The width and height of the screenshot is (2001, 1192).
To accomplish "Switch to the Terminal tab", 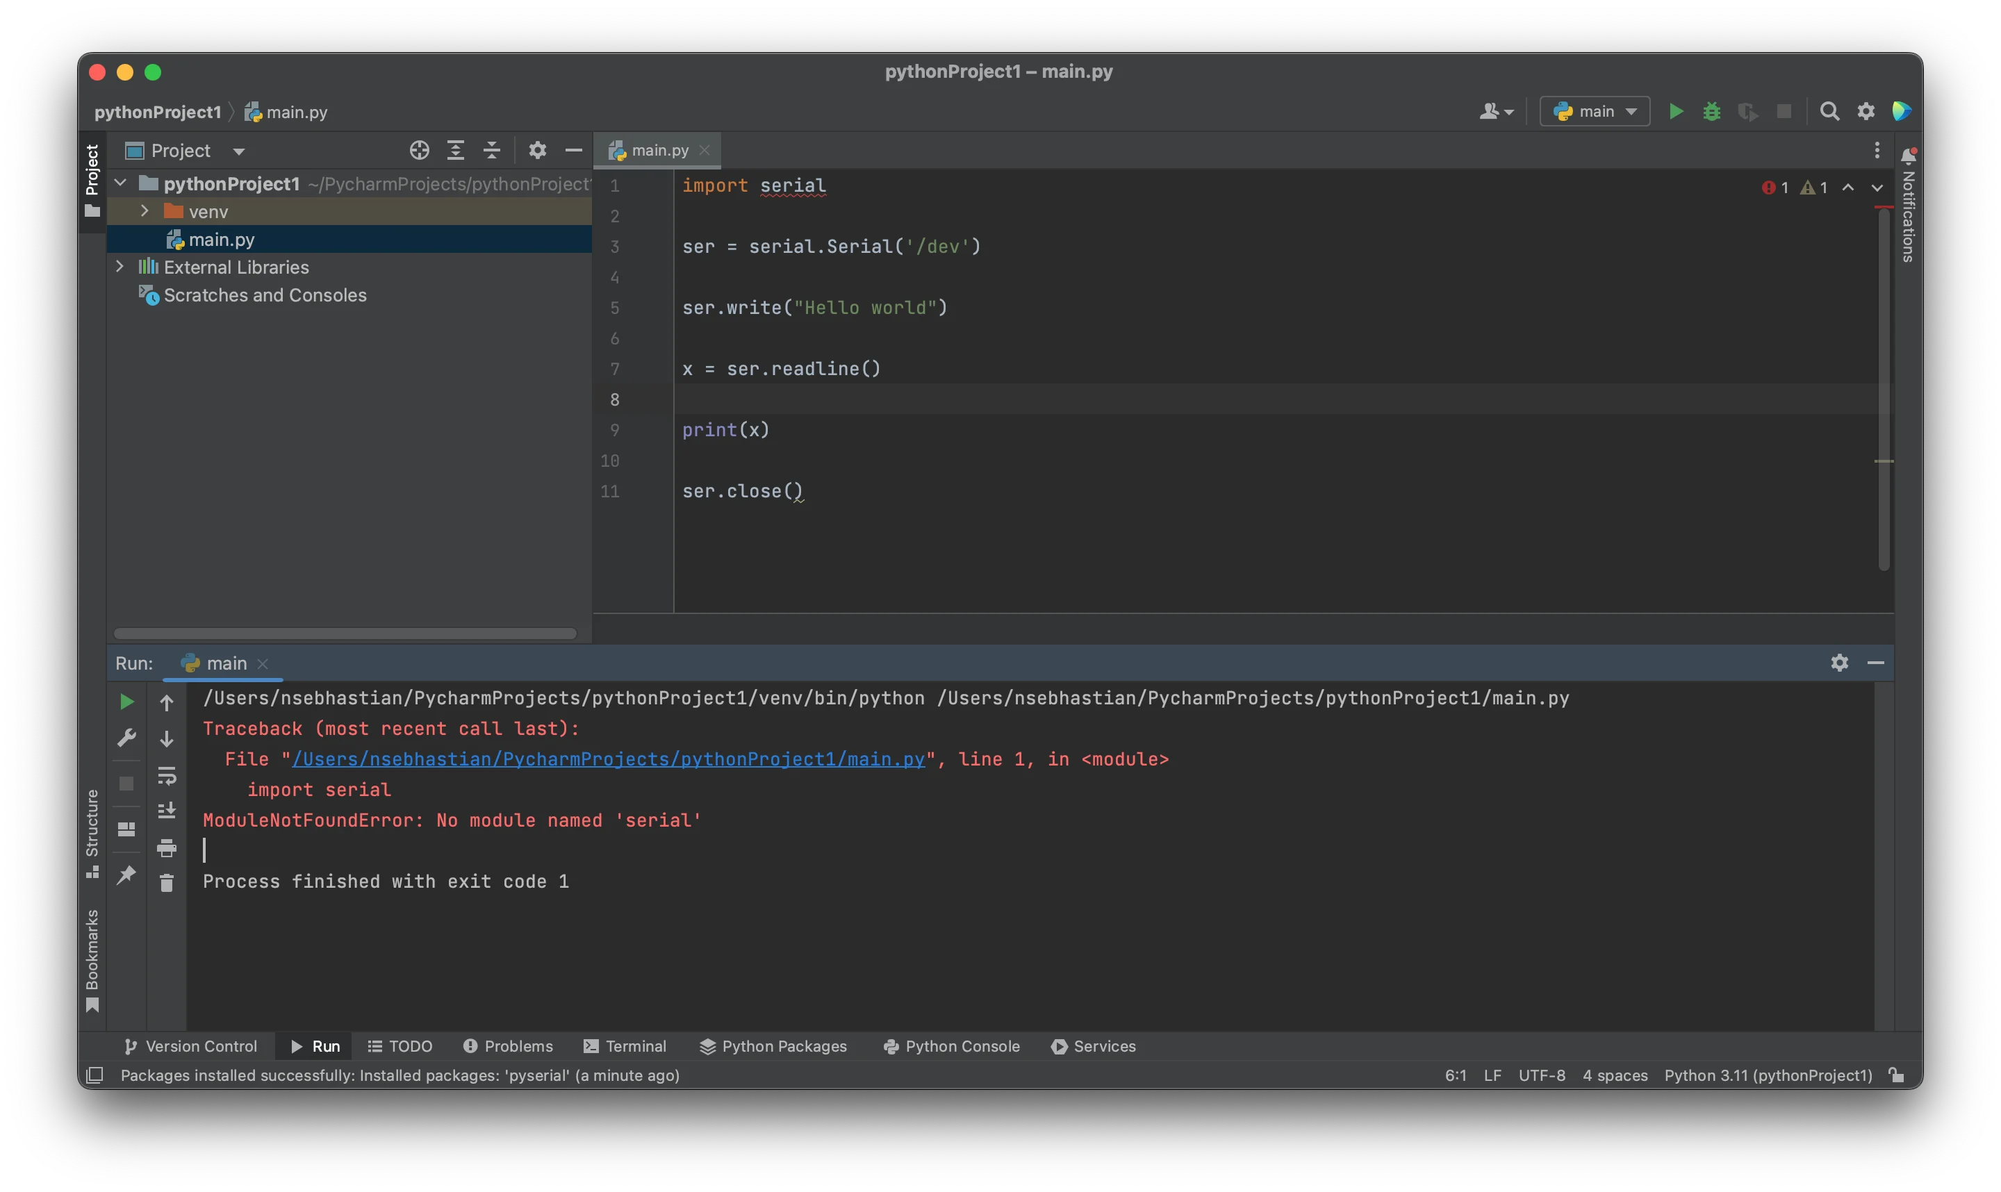I will tap(625, 1046).
